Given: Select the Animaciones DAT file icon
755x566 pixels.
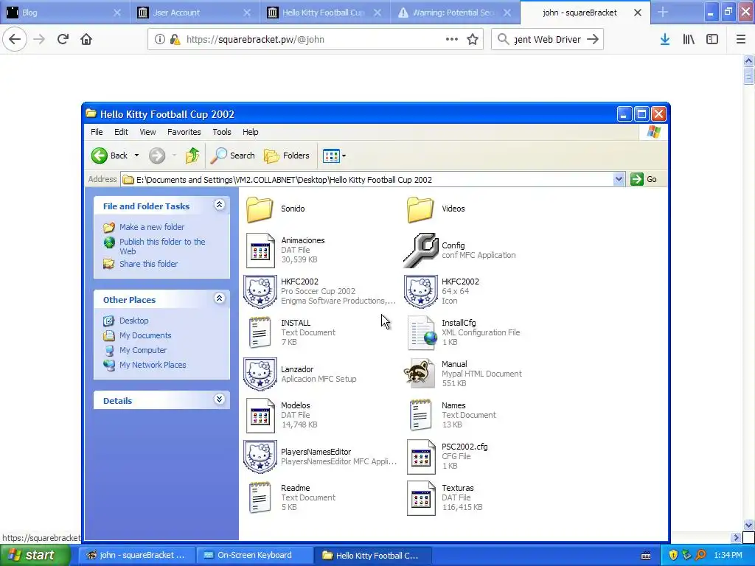Looking at the screenshot, I should [260, 251].
